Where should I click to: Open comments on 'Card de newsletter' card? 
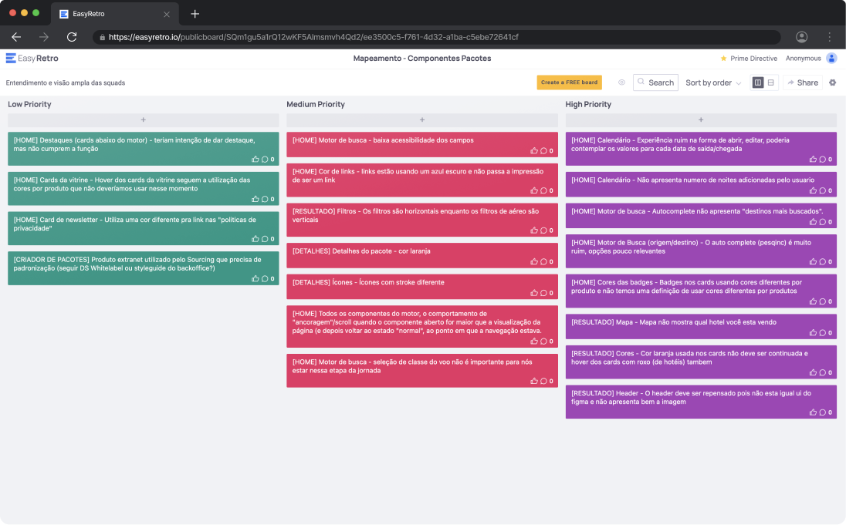[265, 239]
